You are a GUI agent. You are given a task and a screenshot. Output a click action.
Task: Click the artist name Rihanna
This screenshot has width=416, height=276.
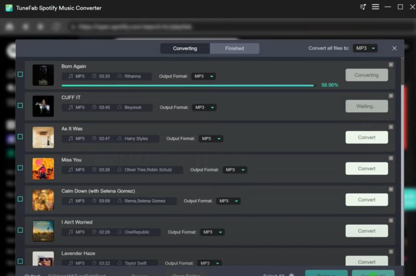click(133, 76)
